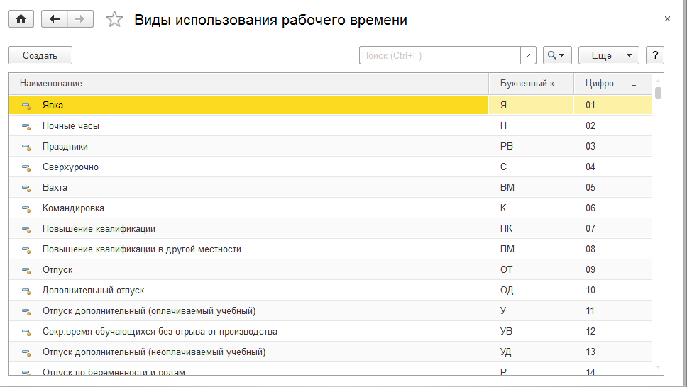Go back with the left arrow
Image resolution: width=687 pixels, height=387 pixels.
click(55, 20)
